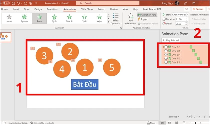Open the Insert tab

(x=16, y=9)
